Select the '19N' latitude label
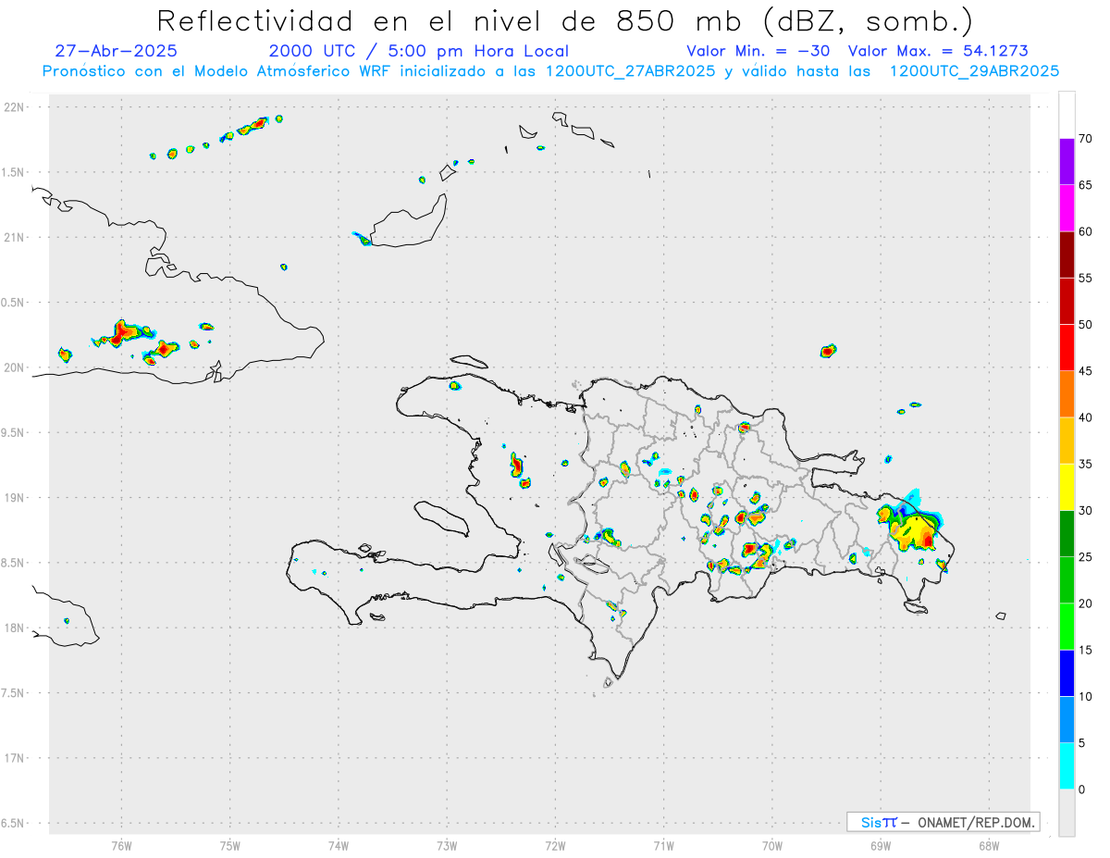Viewport: 1110px width, 858px height. coord(14,498)
